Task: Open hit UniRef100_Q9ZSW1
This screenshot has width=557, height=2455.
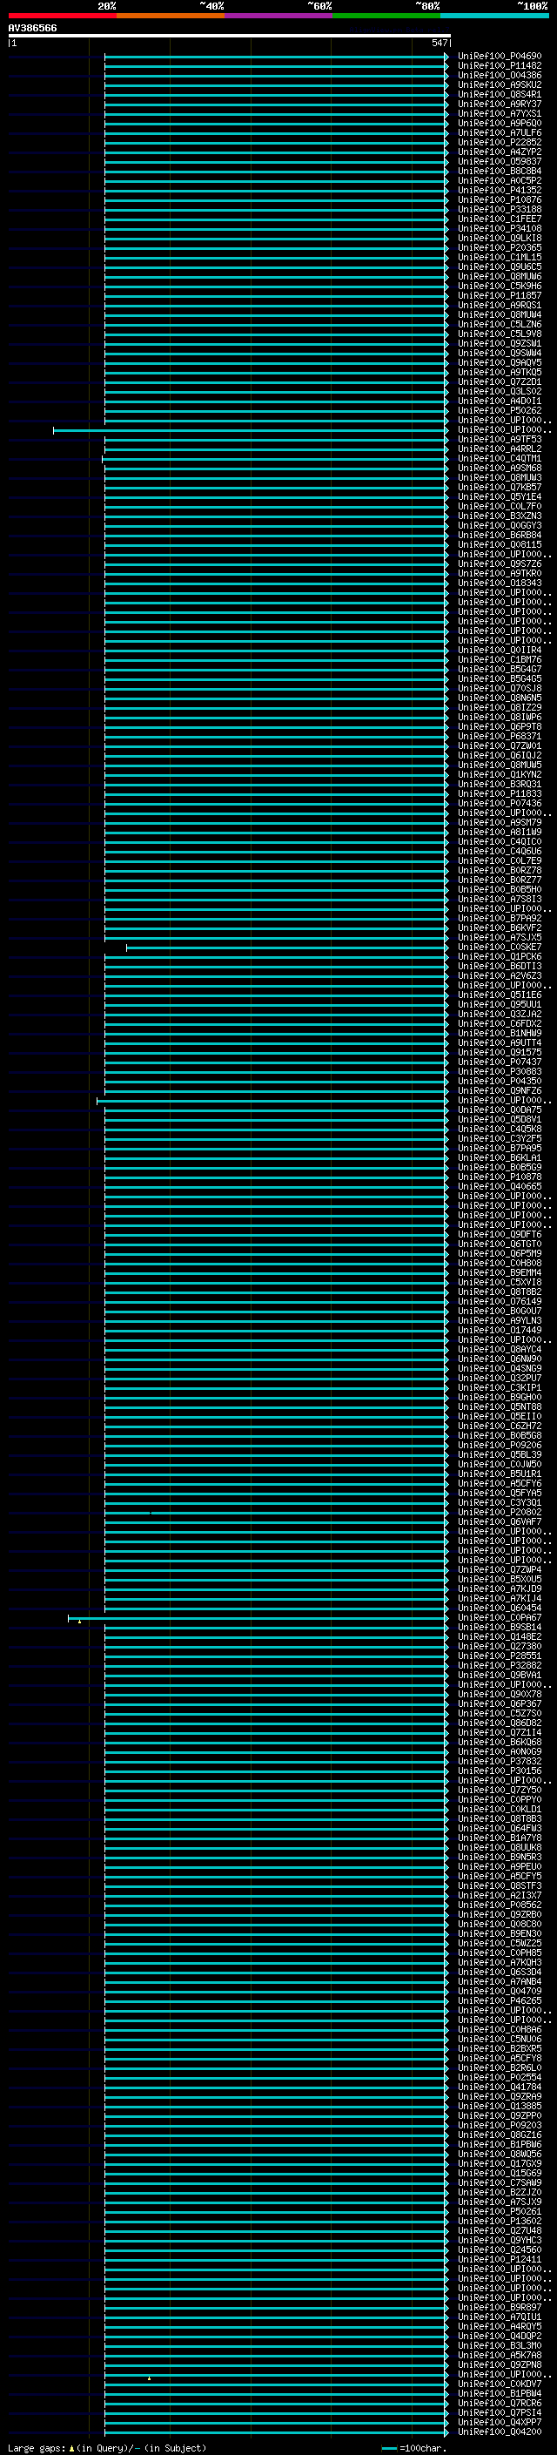Action: click(x=500, y=344)
